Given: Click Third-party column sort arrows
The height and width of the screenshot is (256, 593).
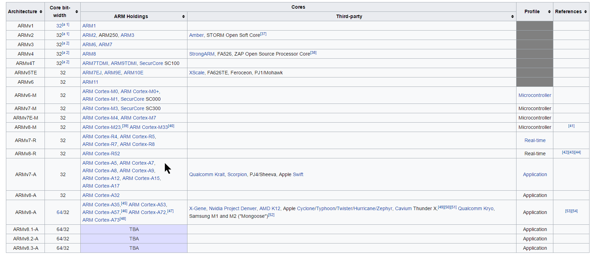Looking at the screenshot, I should [x=512, y=17].
